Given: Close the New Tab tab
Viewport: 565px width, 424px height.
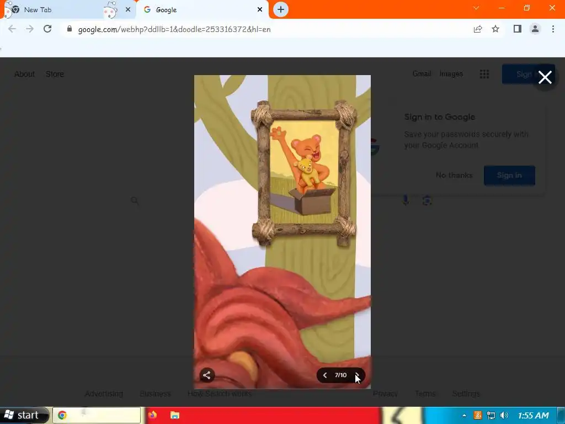Looking at the screenshot, I should [x=128, y=10].
